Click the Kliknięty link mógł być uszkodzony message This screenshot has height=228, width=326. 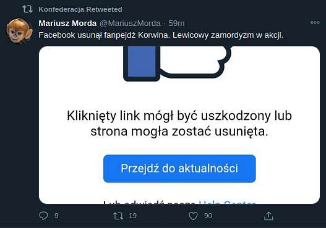click(x=179, y=124)
